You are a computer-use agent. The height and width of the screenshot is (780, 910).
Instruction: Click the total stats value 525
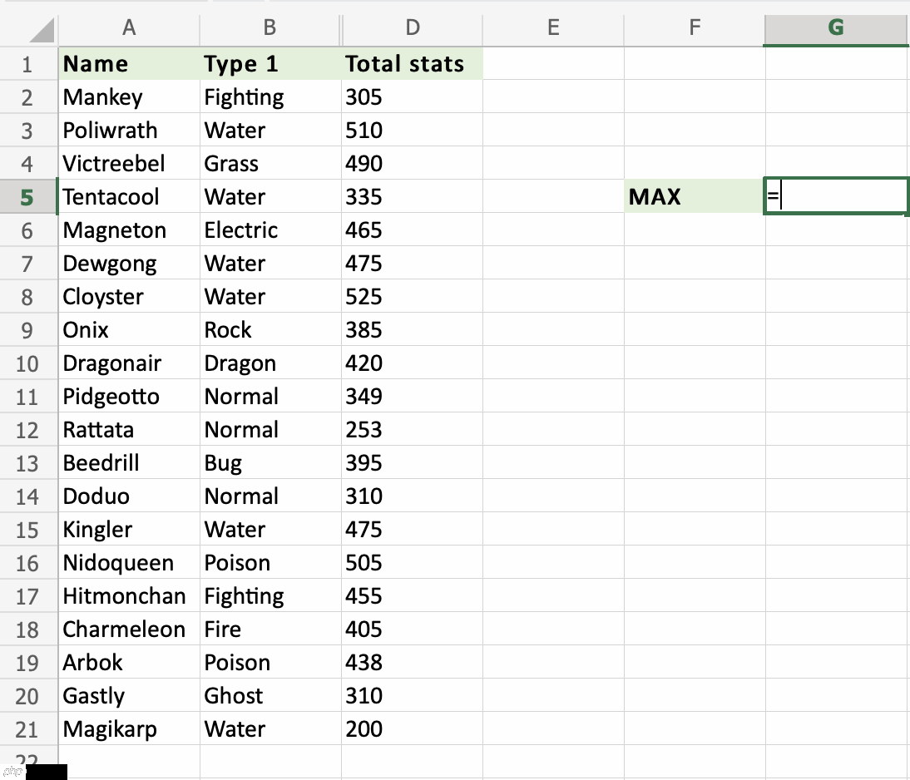(412, 297)
